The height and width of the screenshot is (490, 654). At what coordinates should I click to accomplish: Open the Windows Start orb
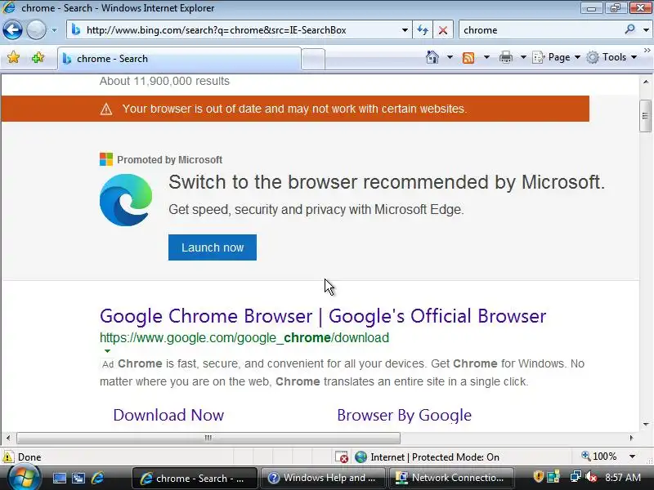pyautogui.click(x=24, y=478)
